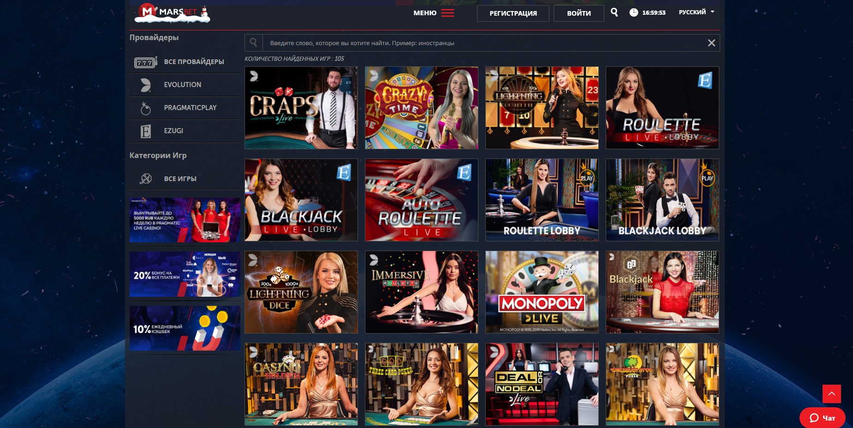Open the hamburger menu icon
The width and height of the screenshot is (853, 428).
(x=447, y=13)
